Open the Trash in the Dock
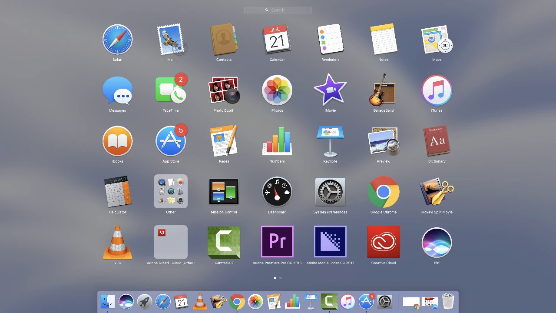Screen dimensions: 556x313 coord(448,302)
